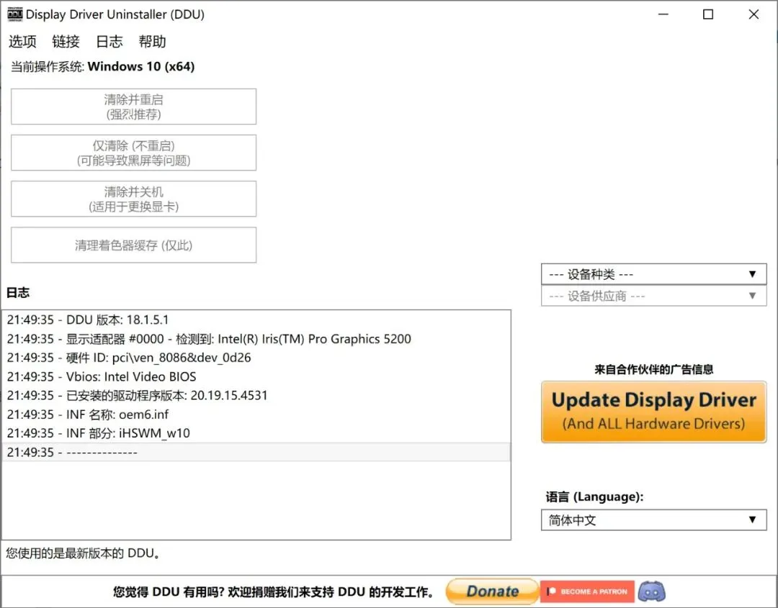778x608 pixels.
Task: Click status text '您使用的是最新版本的 DDU。'
Action: [84, 553]
